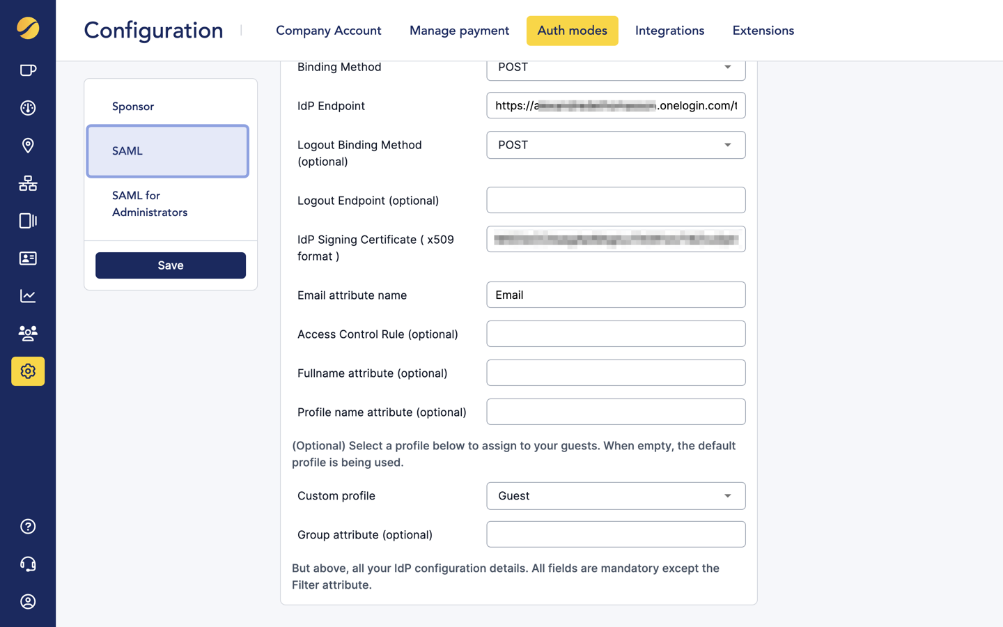The height and width of the screenshot is (627, 1003).
Task: Open the account profile icon at bottom
Action: pos(27,601)
